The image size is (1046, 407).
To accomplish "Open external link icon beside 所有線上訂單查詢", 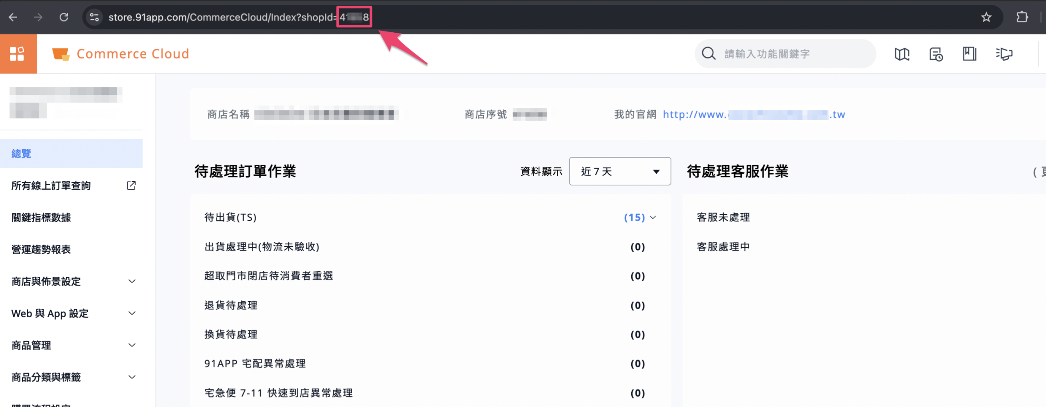I will 131,186.
